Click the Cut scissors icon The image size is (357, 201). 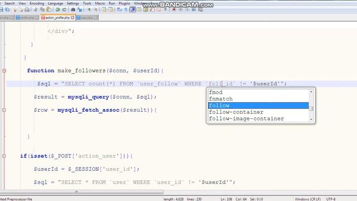pyautogui.click(x=35, y=9)
